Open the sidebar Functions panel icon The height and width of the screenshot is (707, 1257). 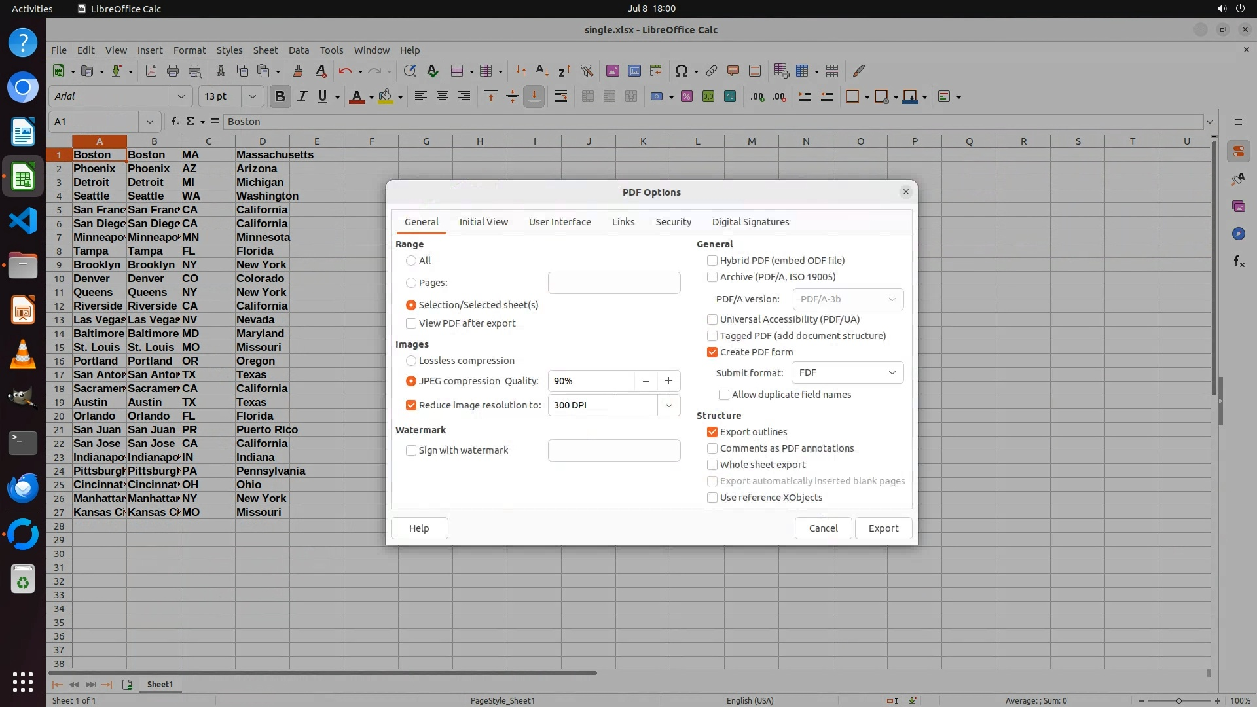coord(1239,262)
